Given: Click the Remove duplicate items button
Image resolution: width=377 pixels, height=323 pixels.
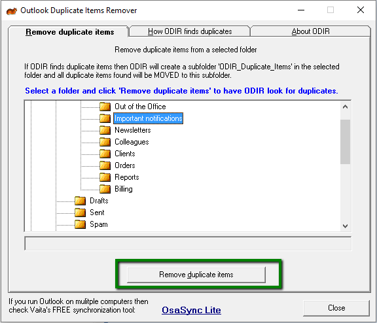Looking at the screenshot, I should [x=196, y=275].
